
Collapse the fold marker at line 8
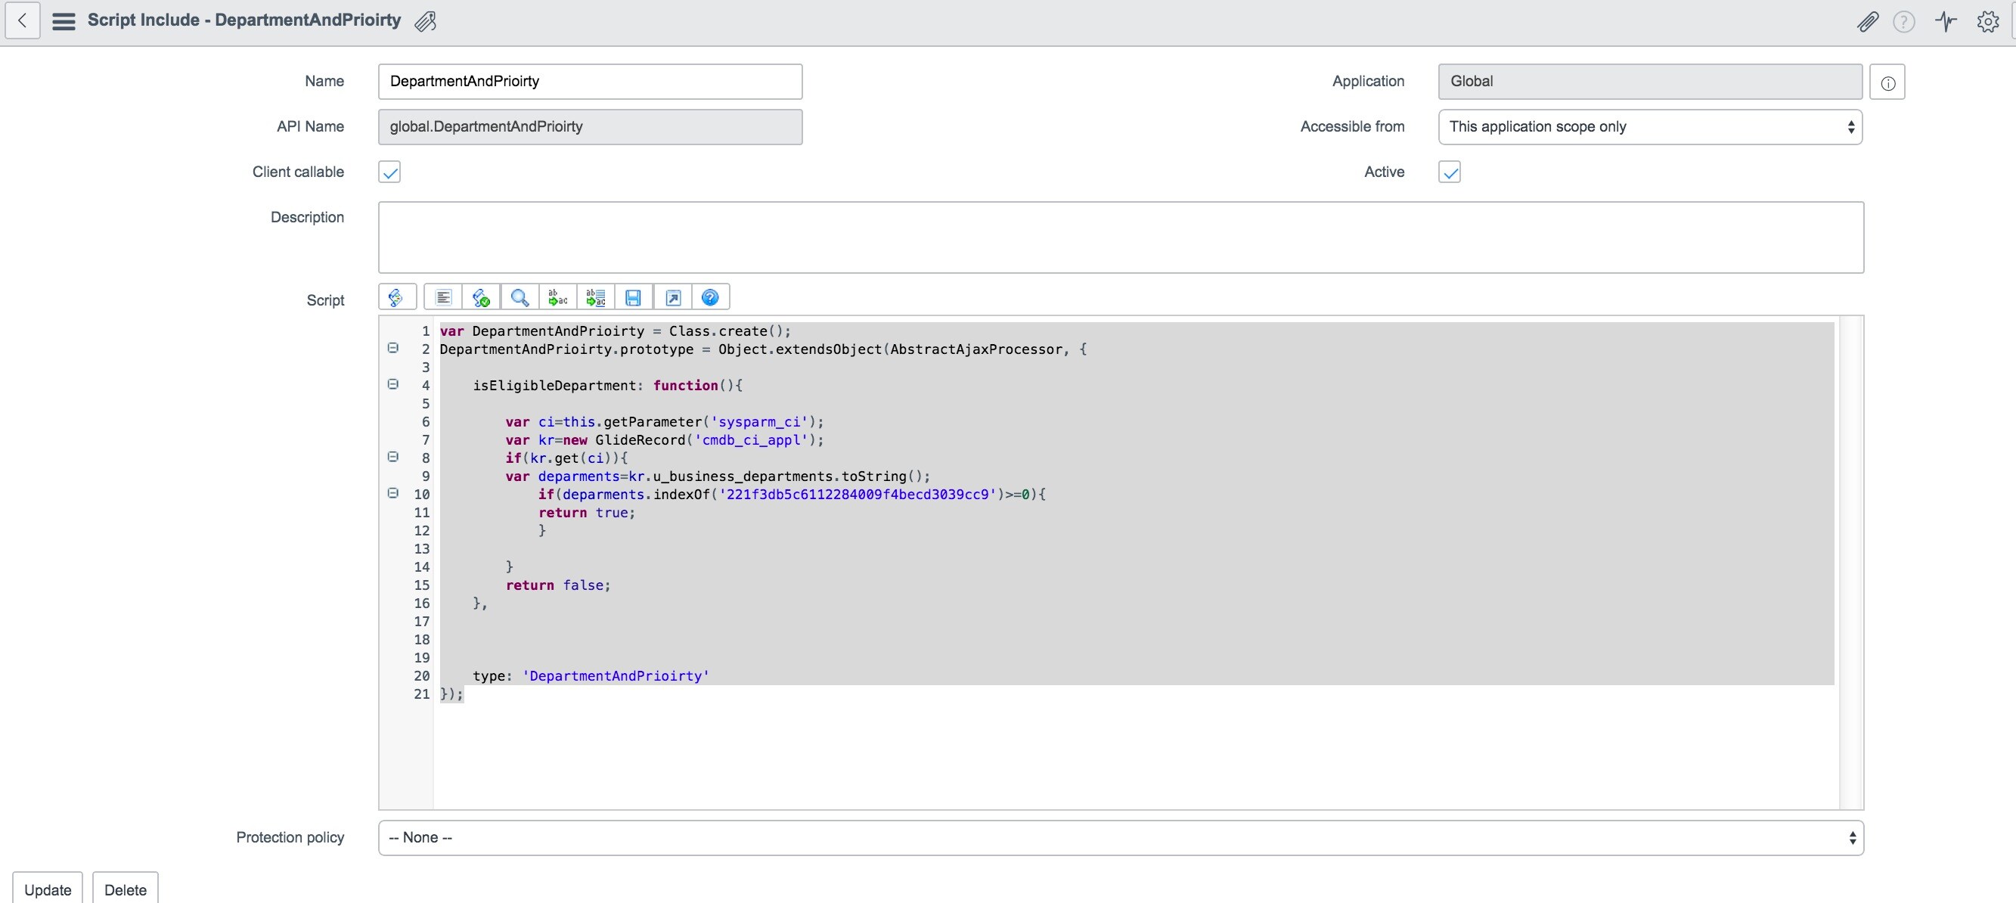tap(393, 457)
